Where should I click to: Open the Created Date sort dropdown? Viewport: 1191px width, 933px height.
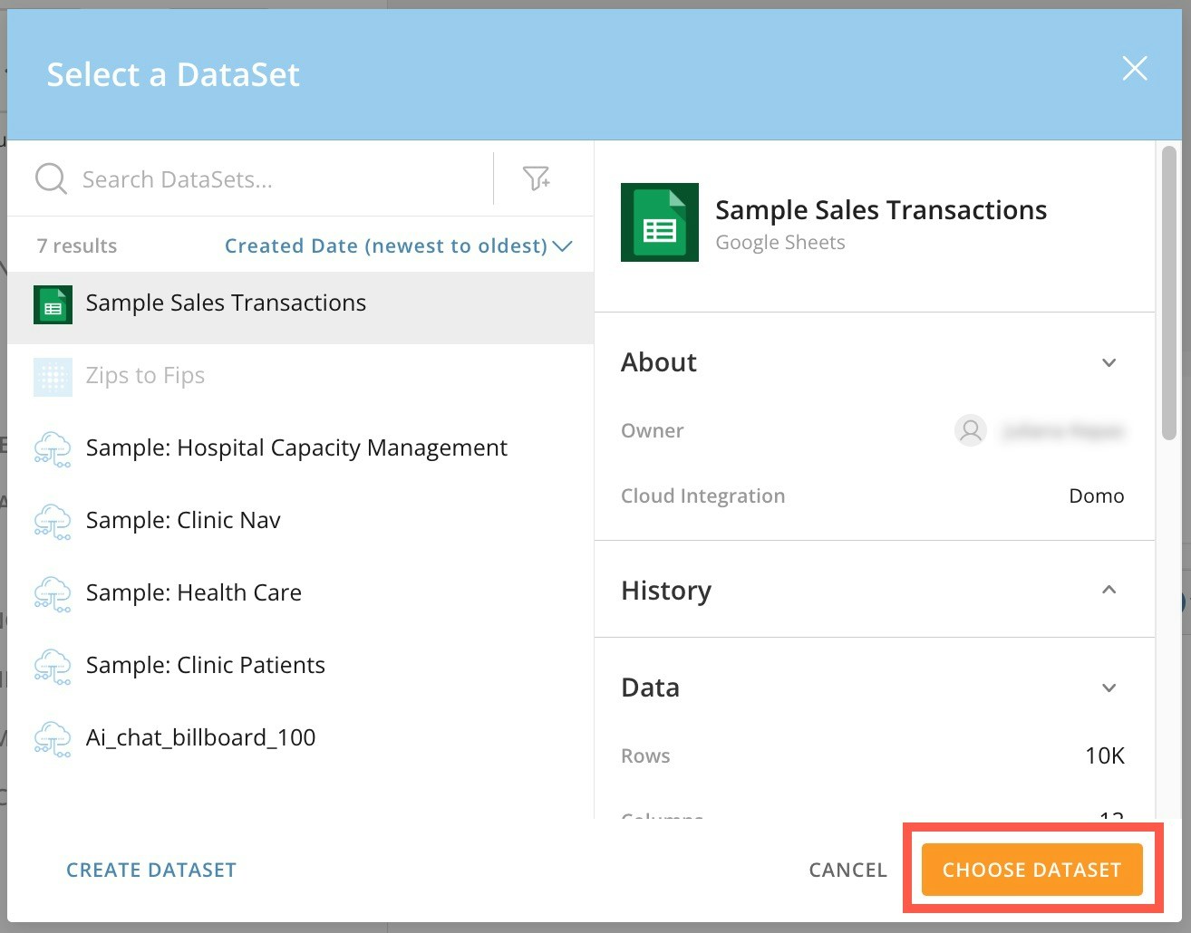[398, 245]
